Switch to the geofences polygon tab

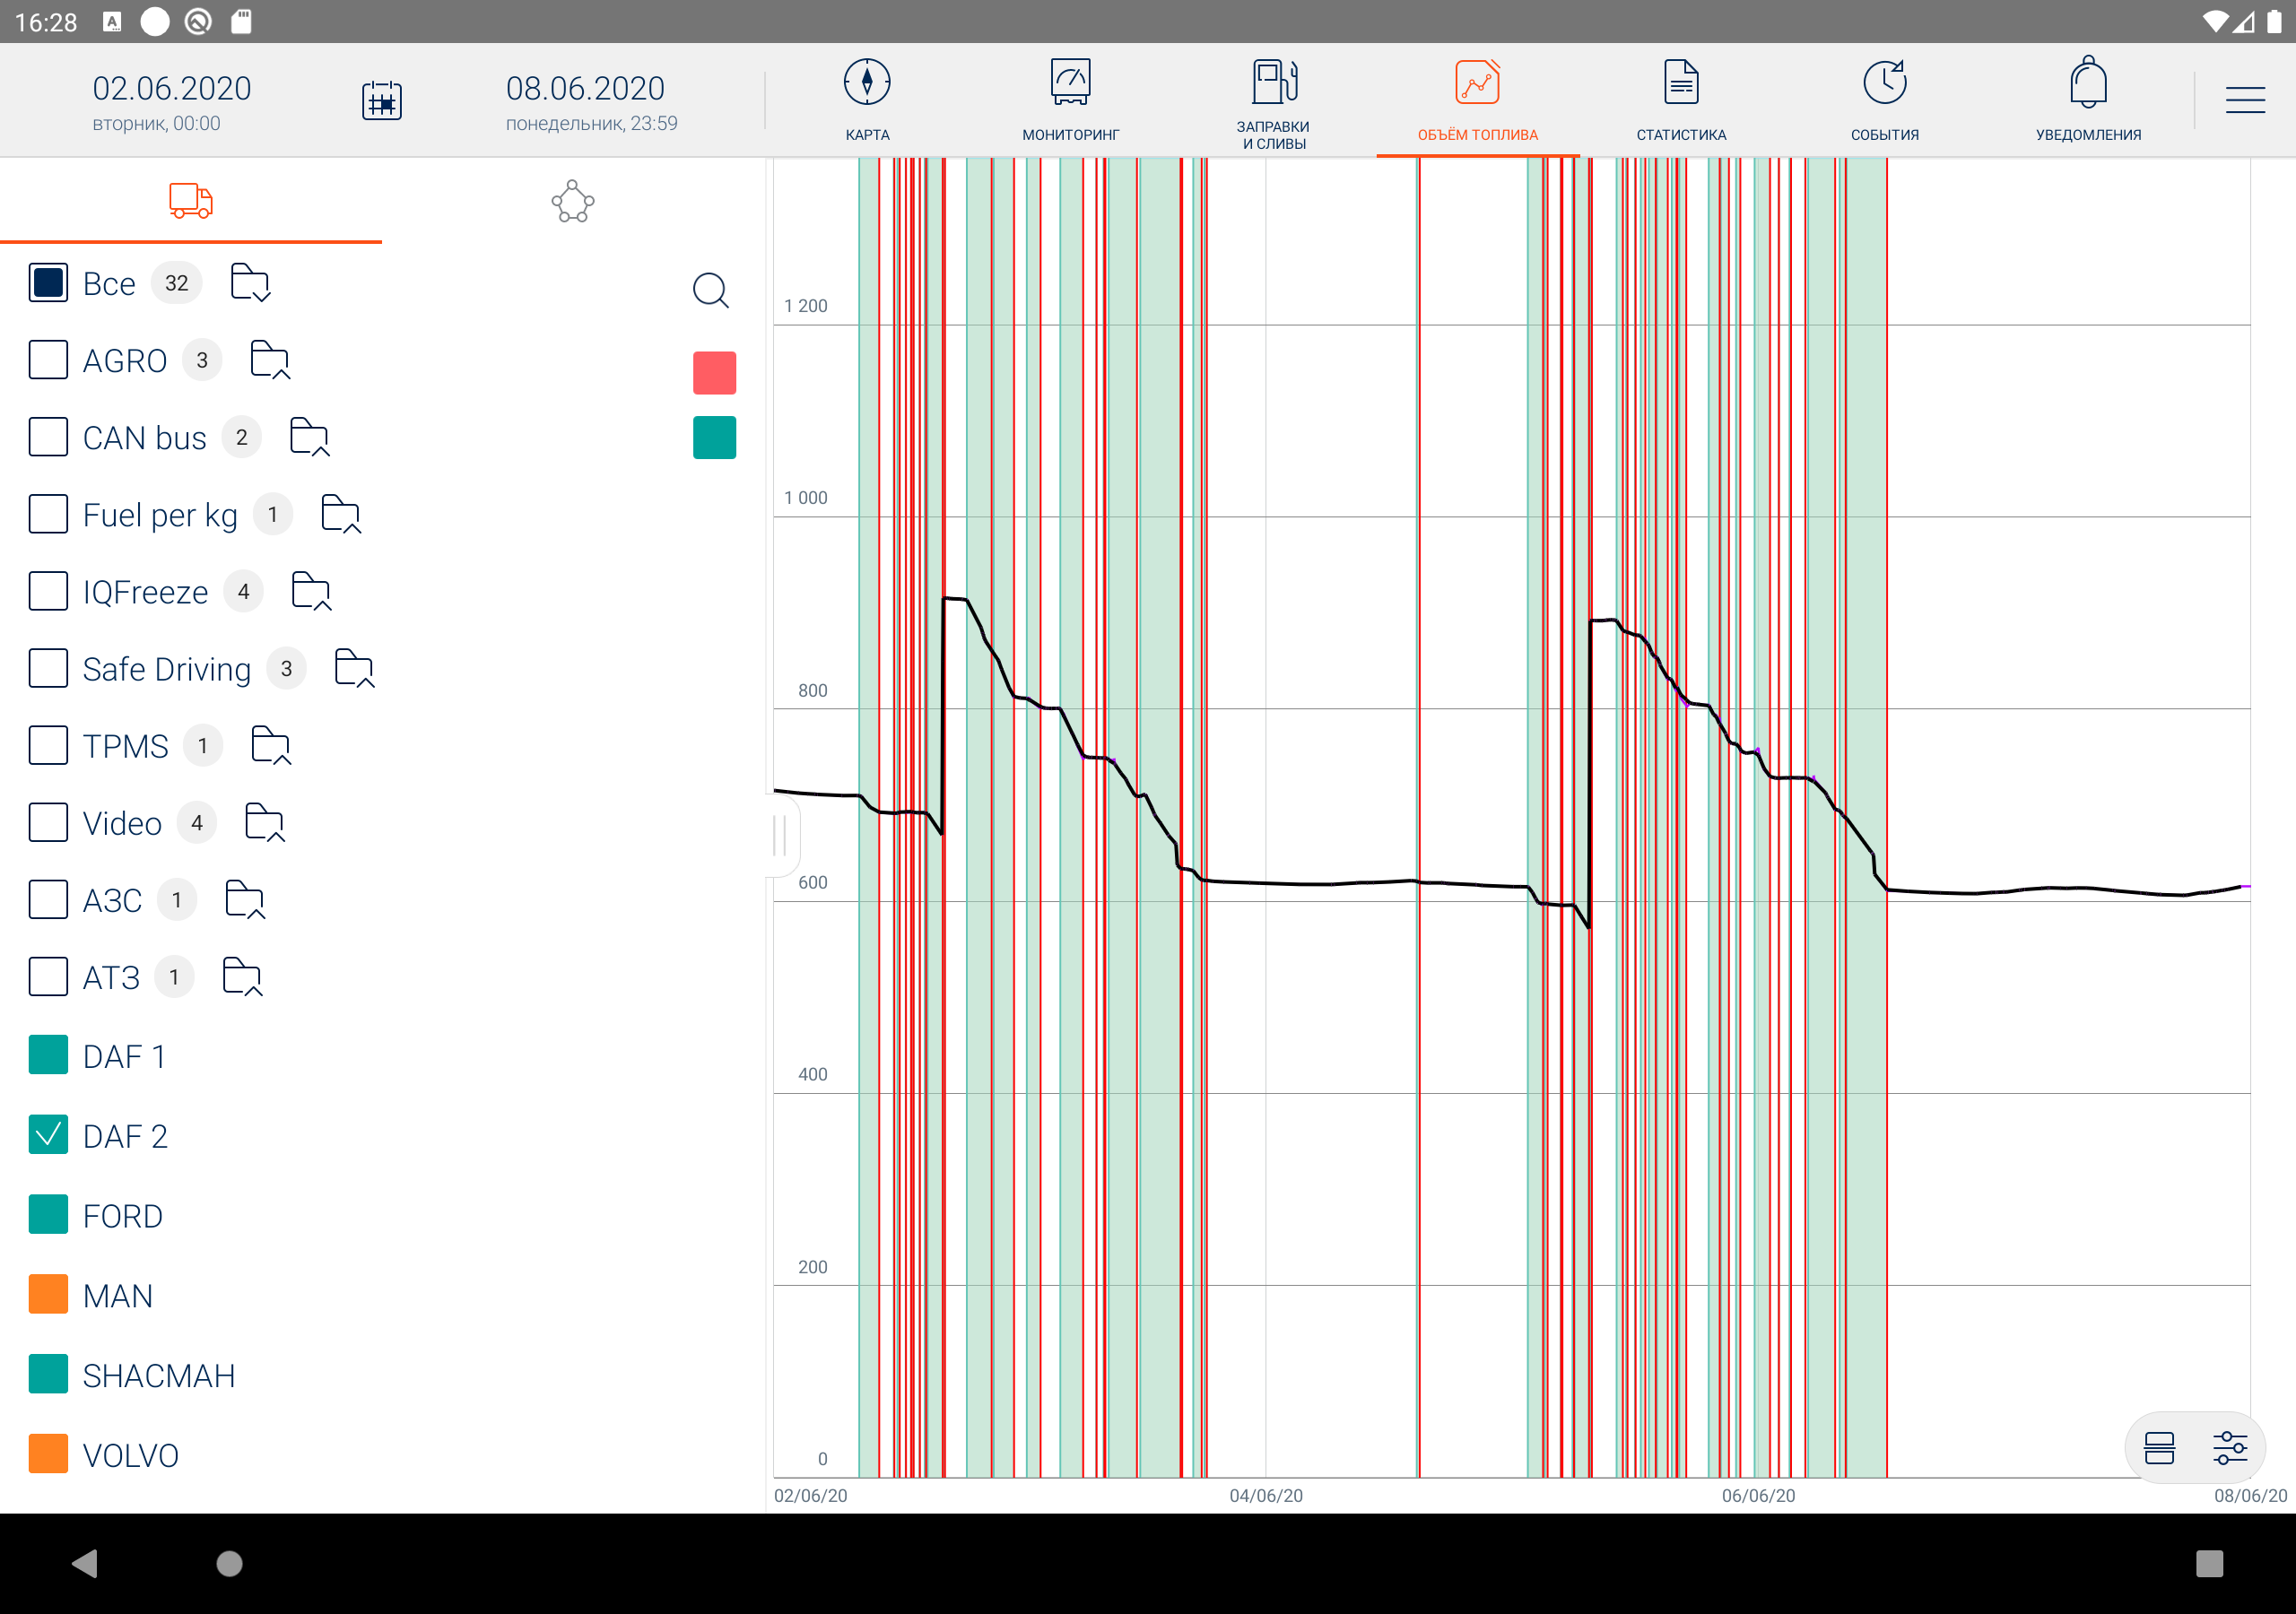[x=573, y=201]
